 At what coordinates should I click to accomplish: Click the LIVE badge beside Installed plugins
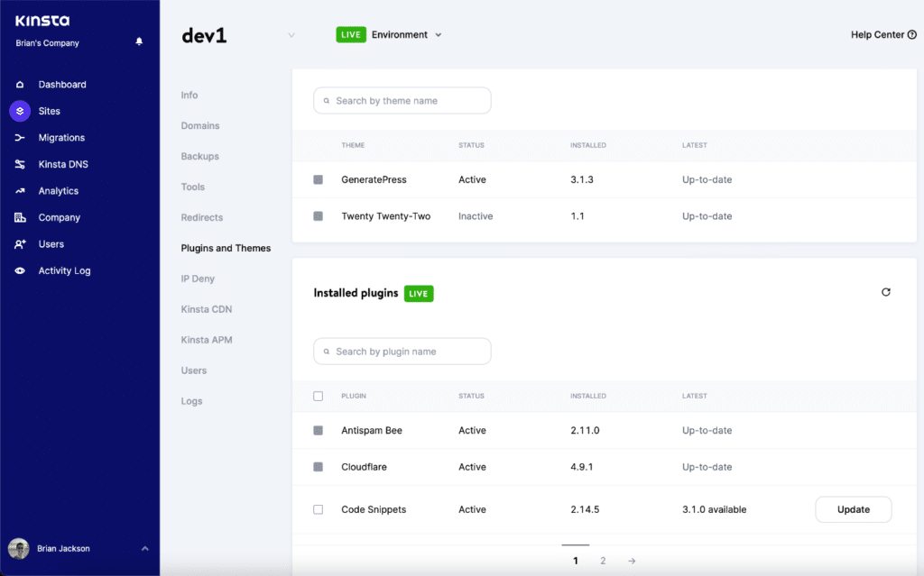(x=419, y=293)
